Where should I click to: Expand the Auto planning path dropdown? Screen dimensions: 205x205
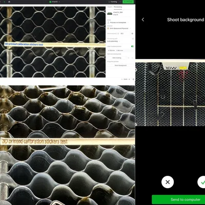pyautogui.click(x=113, y=42)
